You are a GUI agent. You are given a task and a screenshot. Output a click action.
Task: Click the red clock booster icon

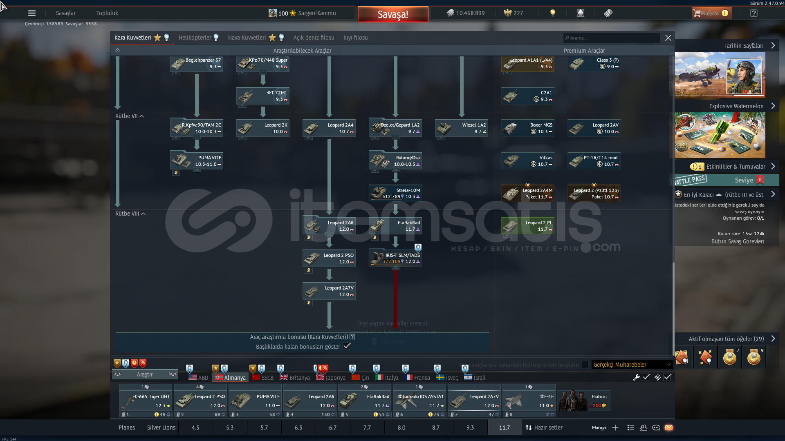(134, 363)
